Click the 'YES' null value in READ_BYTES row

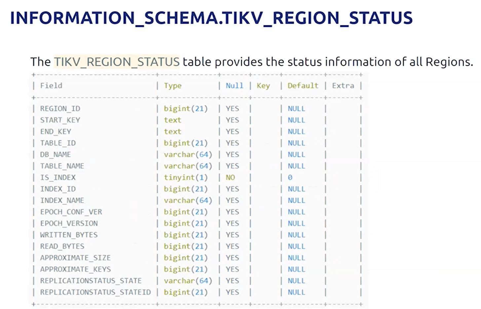coord(232,246)
